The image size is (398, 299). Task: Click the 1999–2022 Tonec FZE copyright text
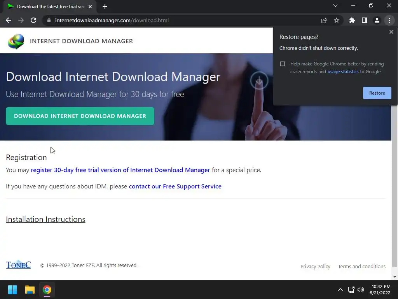coord(89,265)
